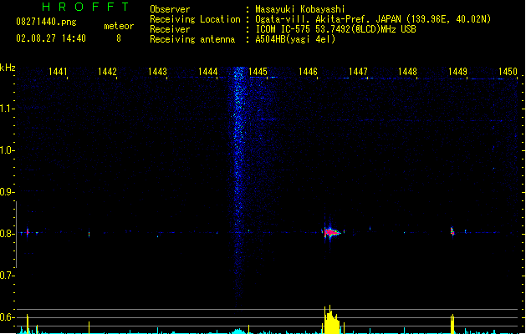The width and height of the screenshot is (526, 334).
Task: Click time axis marker 1447
Action: click(358, 72)
